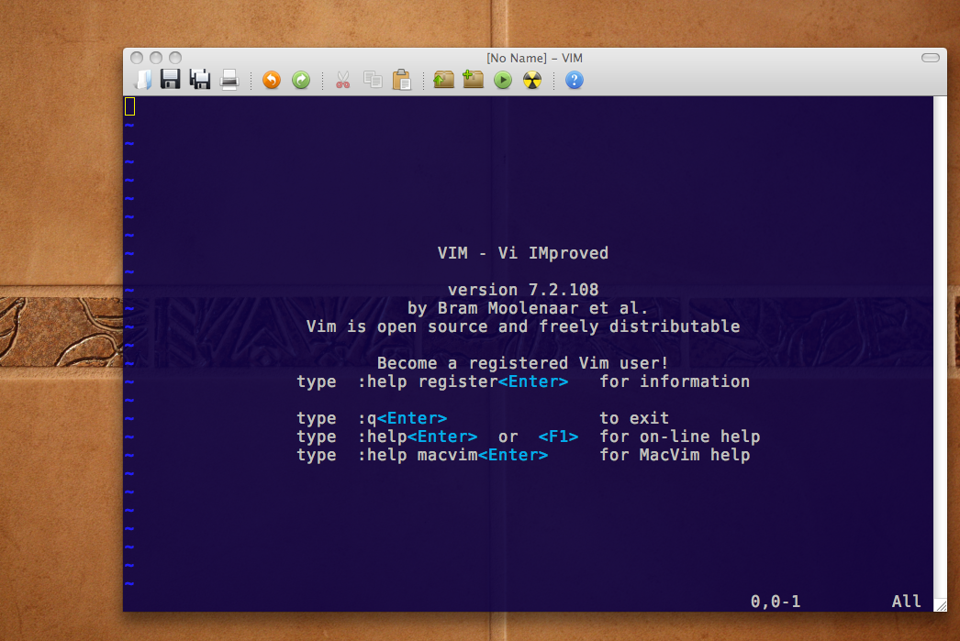Load session with the arrow folder icon
960x641 pixels.
click(443, 80)
